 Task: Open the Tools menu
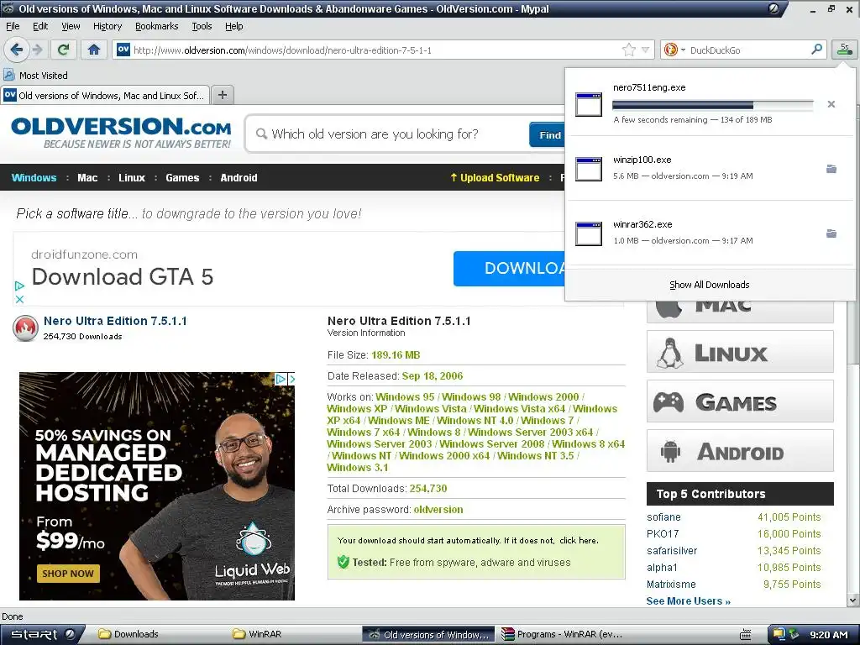(202, 26)
